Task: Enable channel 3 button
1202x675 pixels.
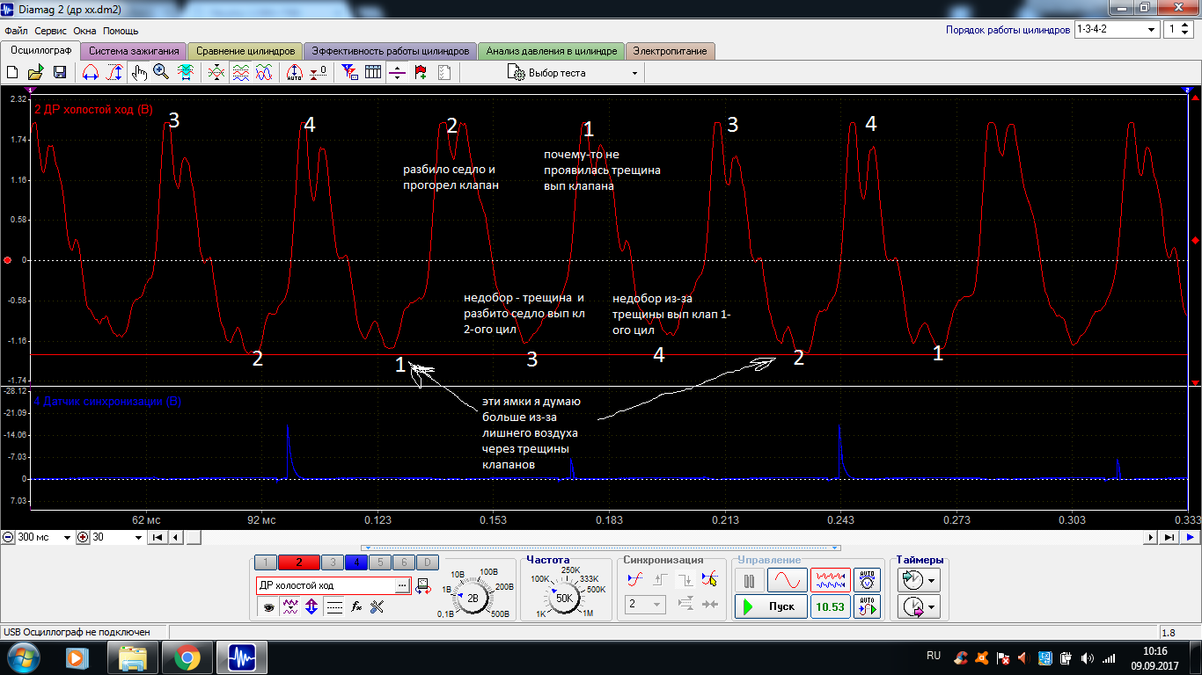Action: coord(333,562)
